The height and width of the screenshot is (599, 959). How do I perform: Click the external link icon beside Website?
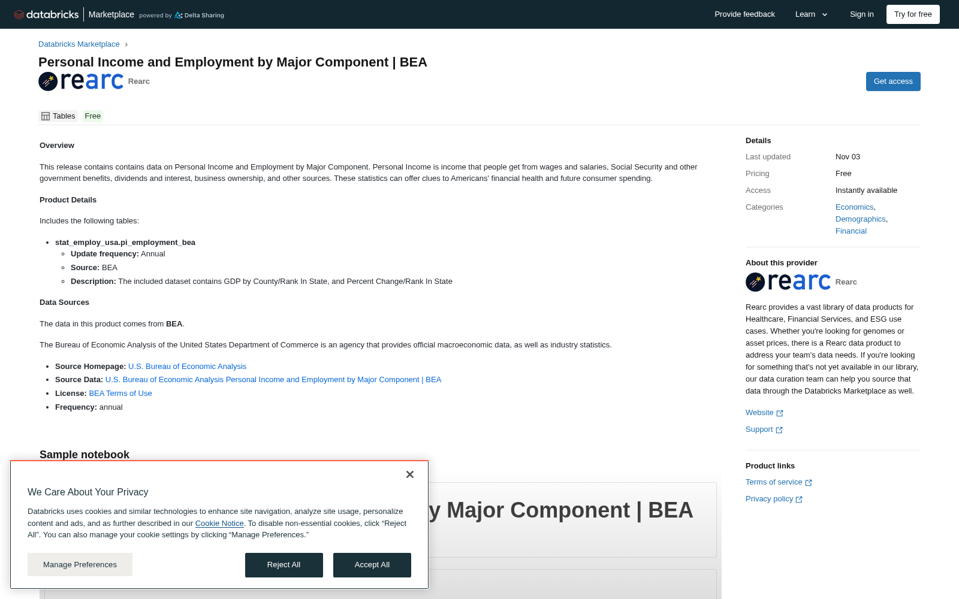tap(780, 413)
